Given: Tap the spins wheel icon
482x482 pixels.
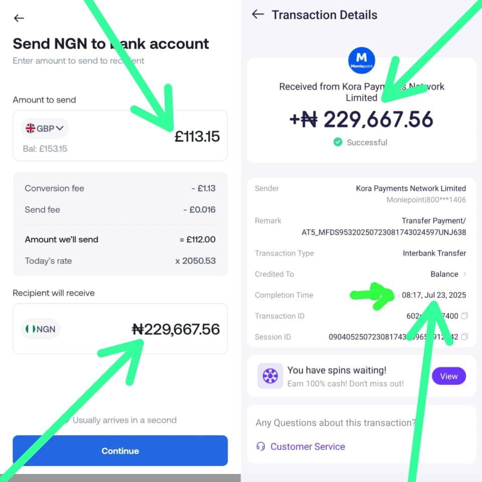Looking at the screenshot, I should (270, 376).
